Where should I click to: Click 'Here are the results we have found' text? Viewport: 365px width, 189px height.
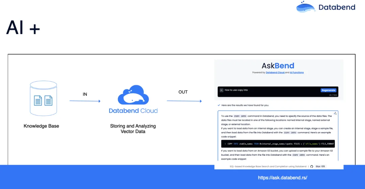(245, 105)
